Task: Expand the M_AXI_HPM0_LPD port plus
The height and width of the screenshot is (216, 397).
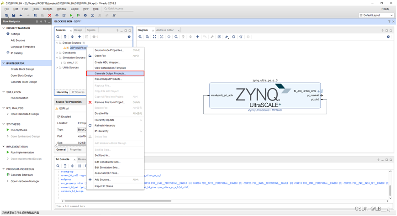Action: [x=318, y=91]
